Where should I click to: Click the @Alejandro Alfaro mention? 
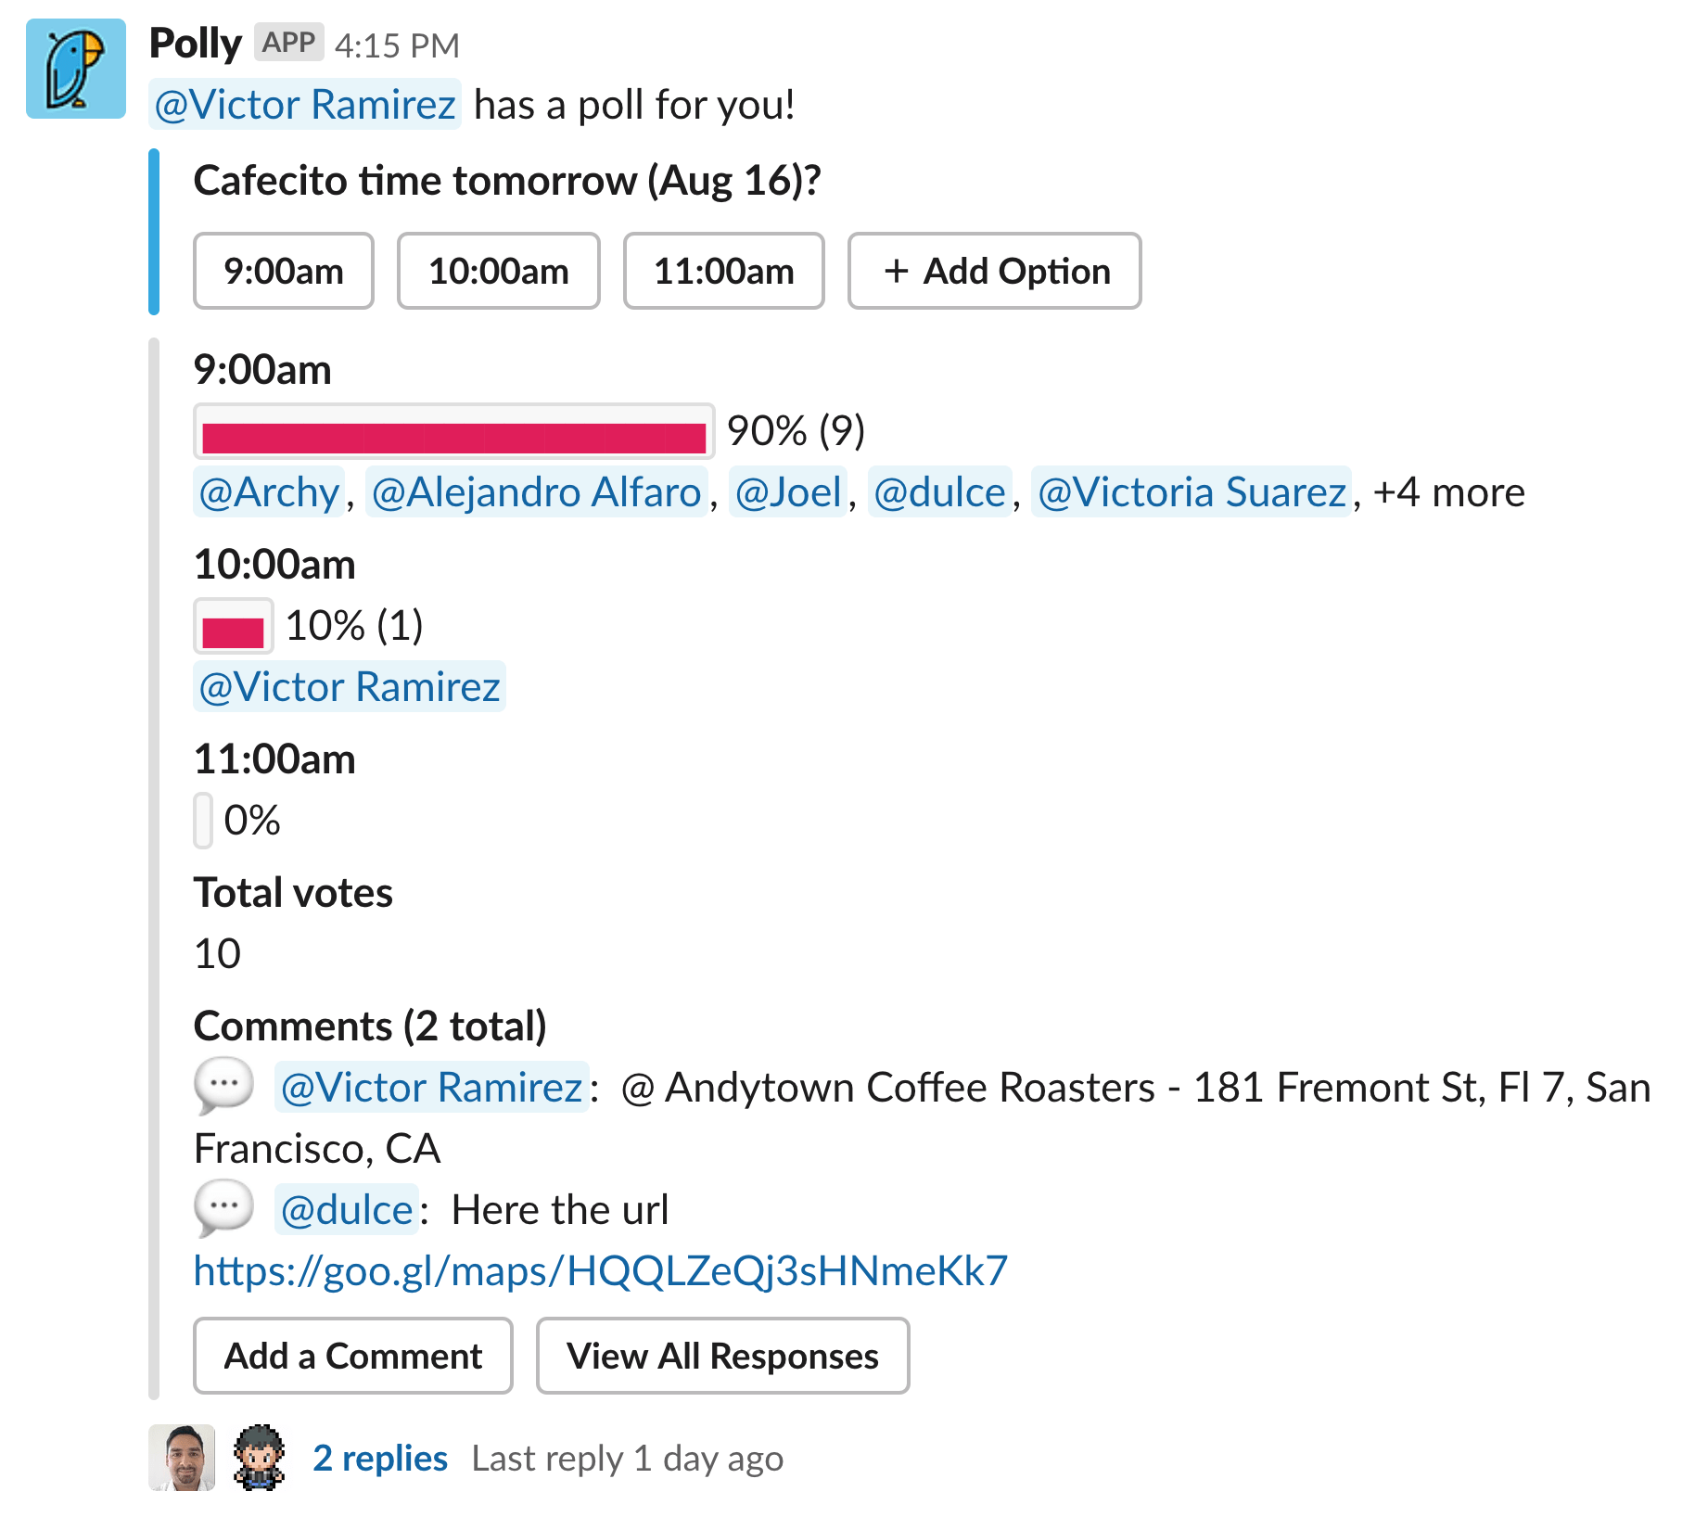536,492
